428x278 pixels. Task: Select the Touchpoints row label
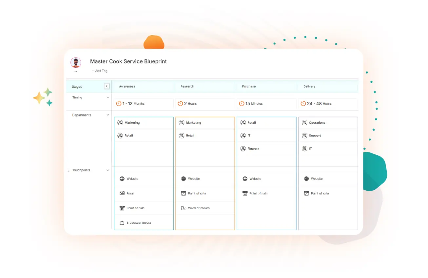click(x=81, y=170)
